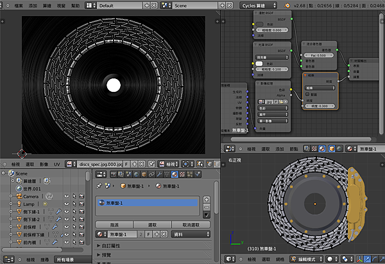Open the 節點 menu in node editor header

tap(294, 149)
